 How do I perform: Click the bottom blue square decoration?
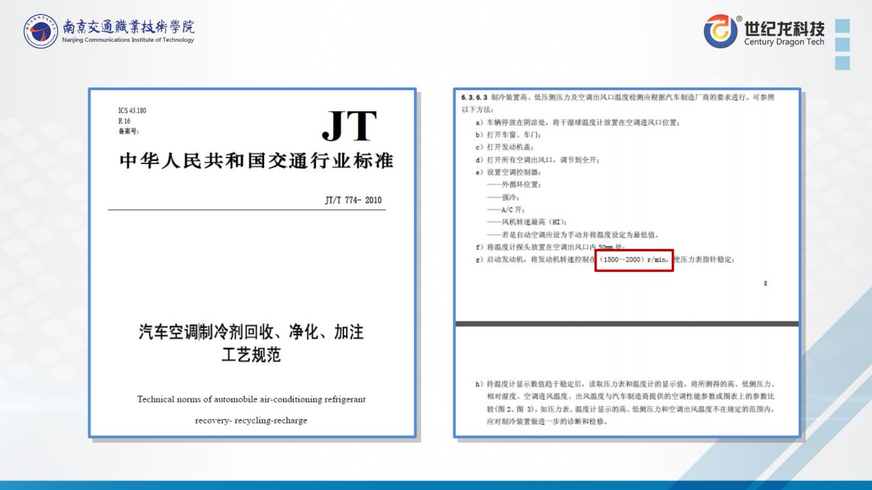click(x=842, y=63)
